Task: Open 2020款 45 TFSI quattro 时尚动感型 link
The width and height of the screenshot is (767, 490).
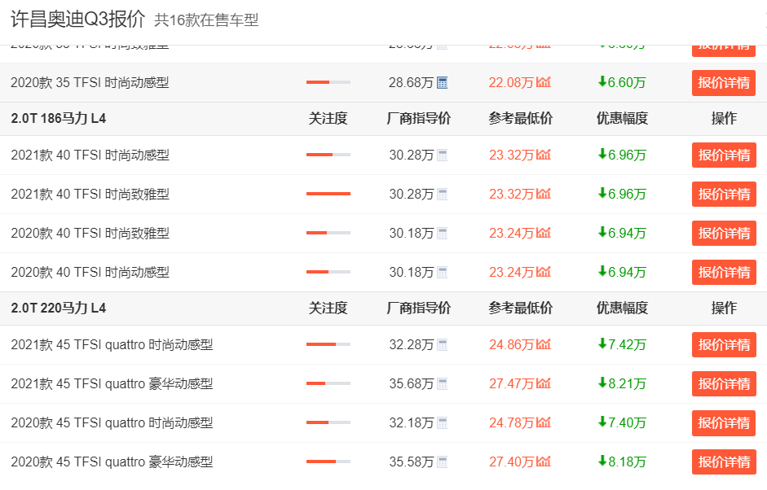Action: coord(112,422)
